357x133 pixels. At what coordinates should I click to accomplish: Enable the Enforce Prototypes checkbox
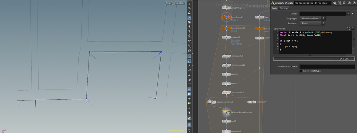pos(301,71)
